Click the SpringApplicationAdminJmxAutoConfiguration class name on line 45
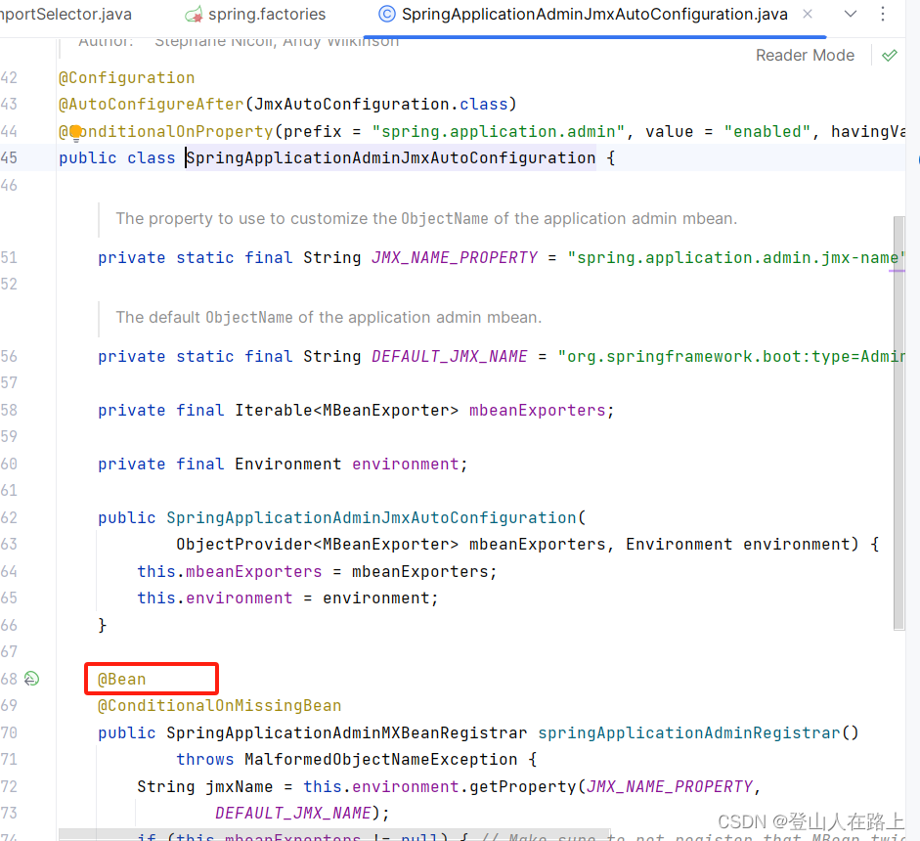The height and width of the screenshot is (841, 920). click(x=391, y=158)
